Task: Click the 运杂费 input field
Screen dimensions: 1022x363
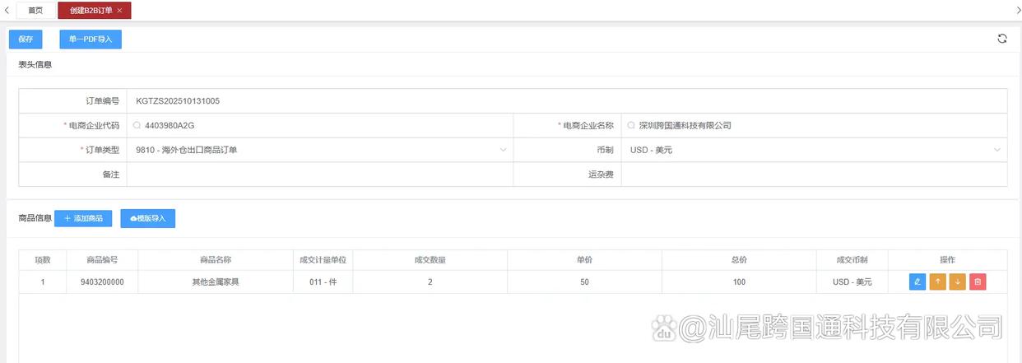Action: 813,175
